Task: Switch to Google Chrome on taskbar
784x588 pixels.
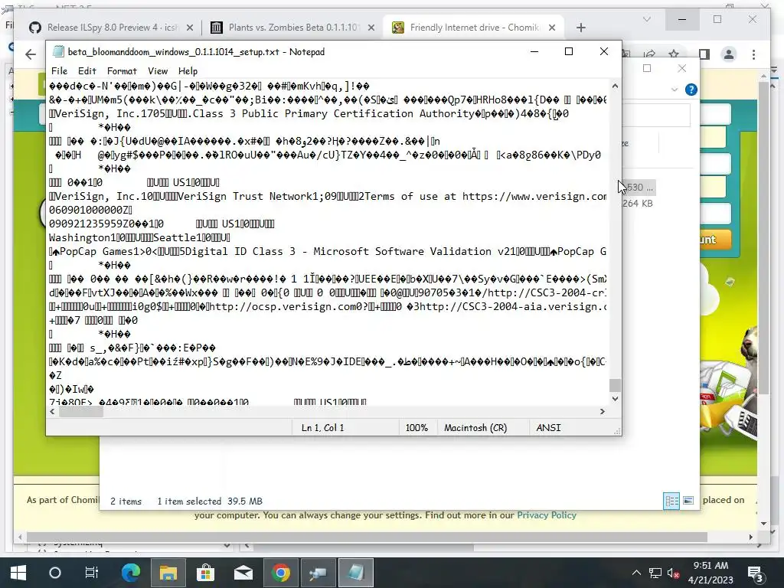Action: coord(280,573)
